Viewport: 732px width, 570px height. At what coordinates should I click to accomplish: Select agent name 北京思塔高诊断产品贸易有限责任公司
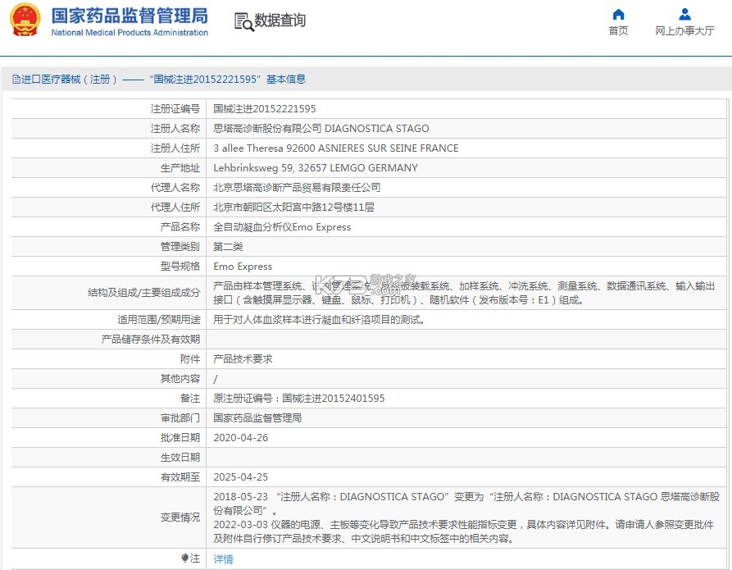(297, 187)
